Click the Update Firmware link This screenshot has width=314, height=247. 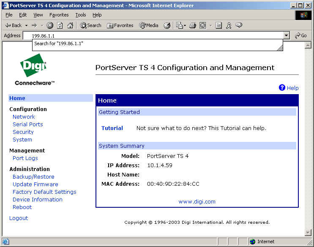tap(35, 185)
